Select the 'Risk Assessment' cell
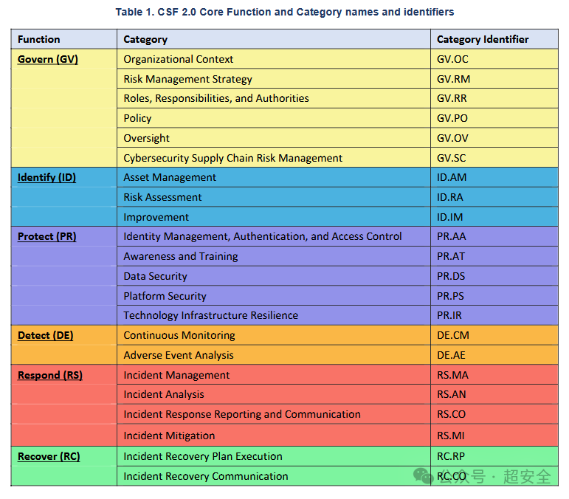The image size is (569, 499). point(274,197)
